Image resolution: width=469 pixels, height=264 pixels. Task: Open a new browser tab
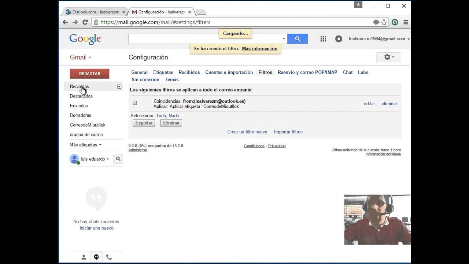tap(201, 12)
